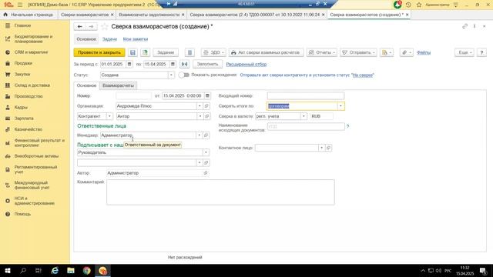Viewport: 493px width, 277px height.
Task: Click into the Комментарий text area
Action: (220, 192)
